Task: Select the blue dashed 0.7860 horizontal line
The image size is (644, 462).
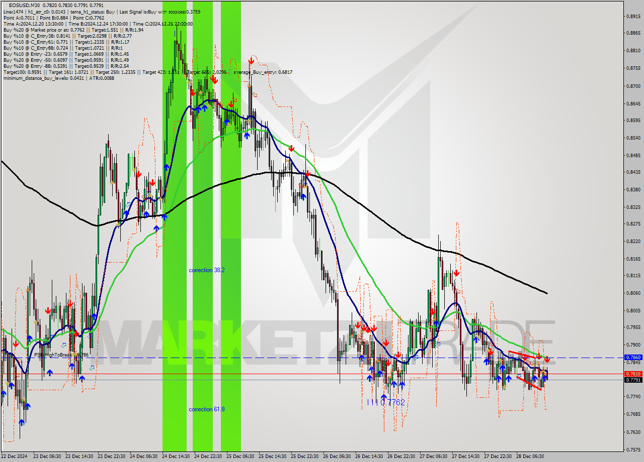Action: click(x=312, y=358)
